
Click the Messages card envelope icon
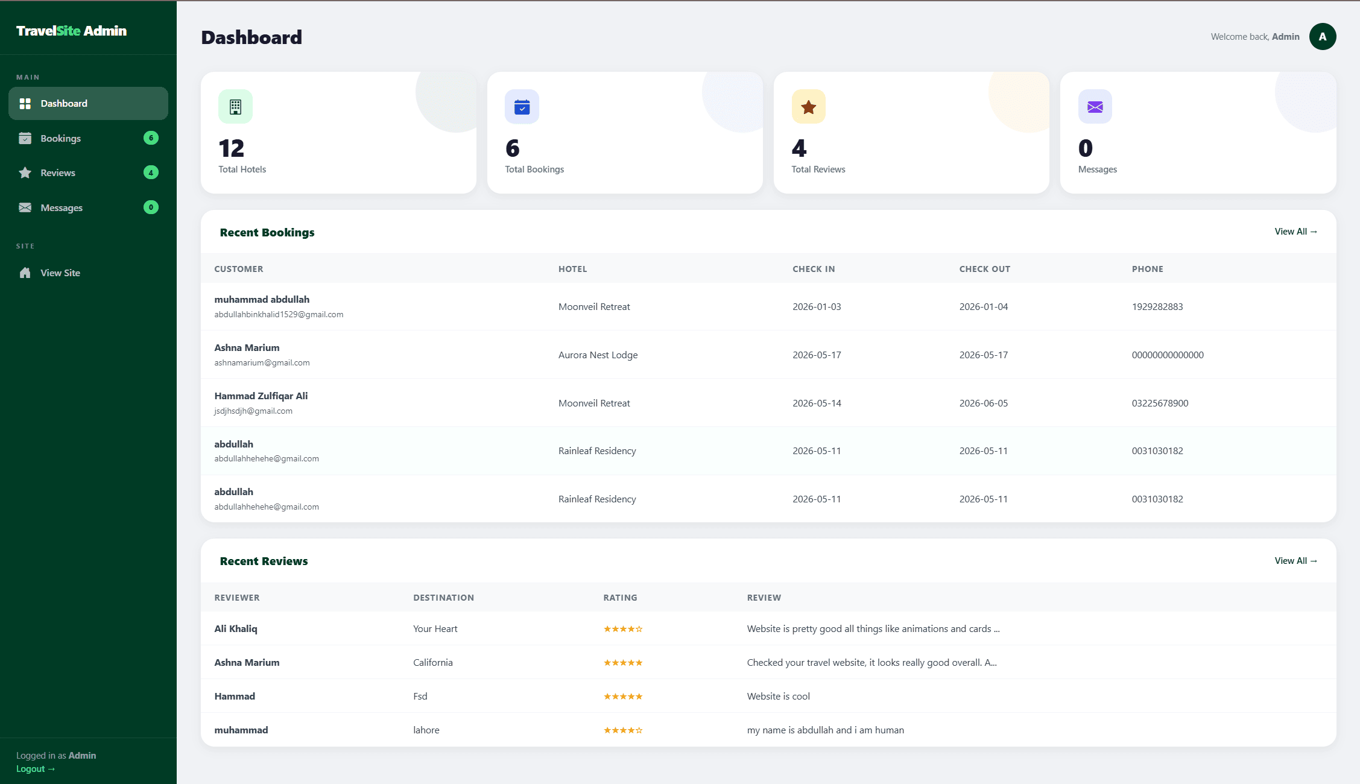[1095, 107]
